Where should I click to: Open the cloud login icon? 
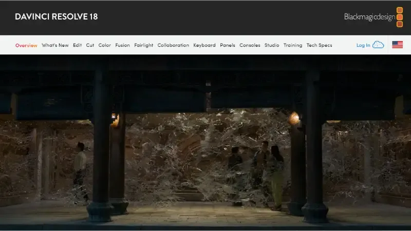click(x=378, y=45)
